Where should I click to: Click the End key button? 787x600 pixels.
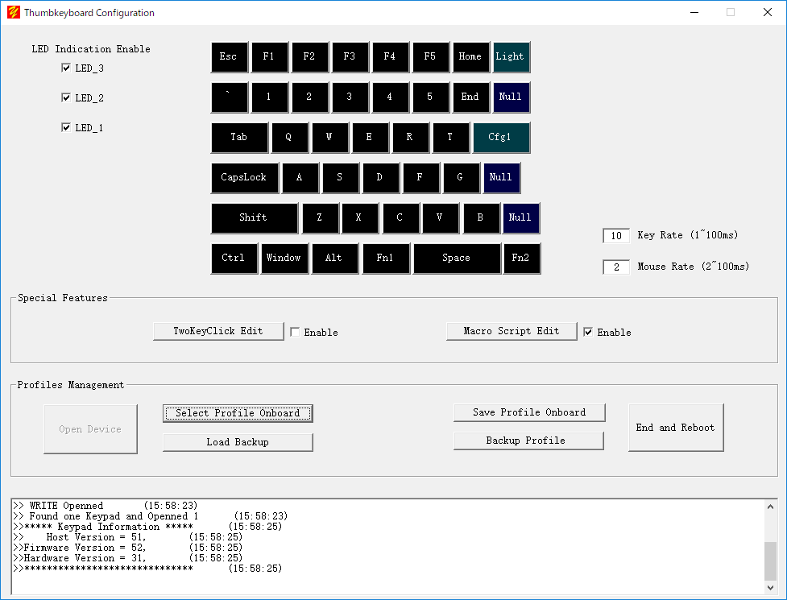470,97
